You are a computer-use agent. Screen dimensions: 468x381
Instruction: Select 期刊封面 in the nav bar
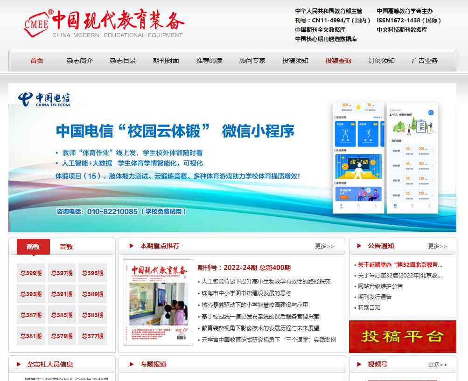166,61
